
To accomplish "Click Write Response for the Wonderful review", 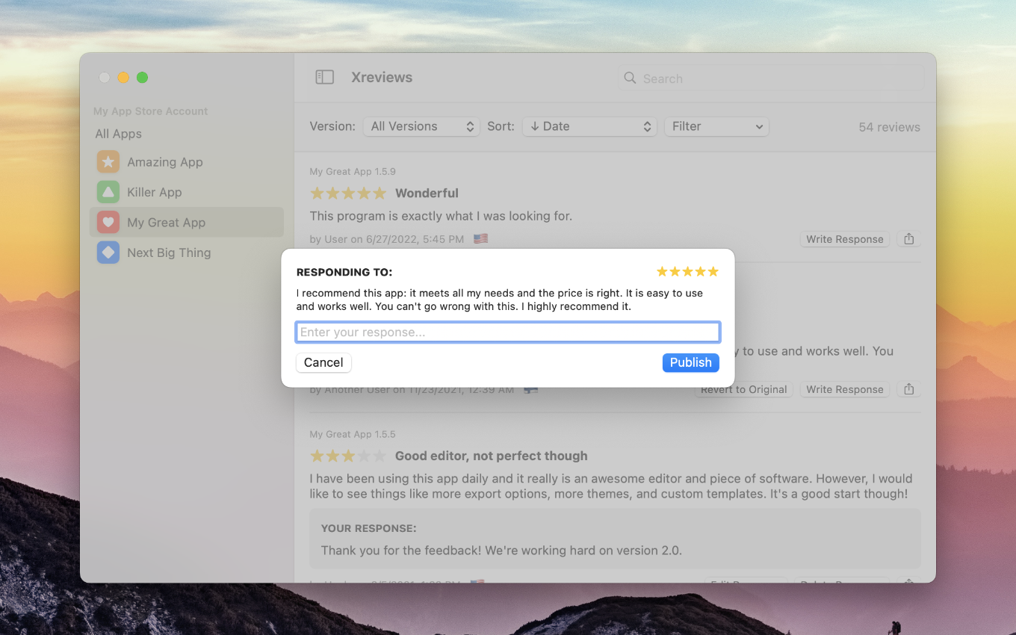I will [845, 239].
